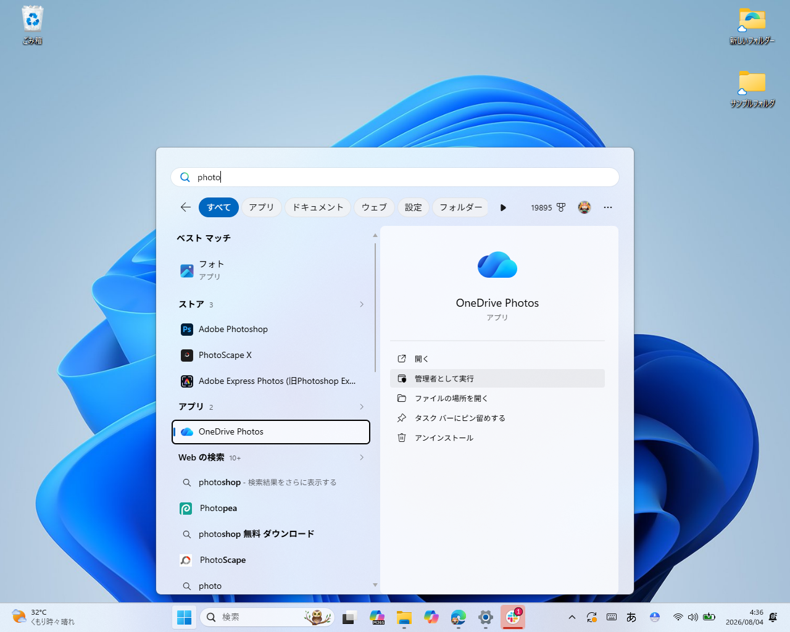Click results list scrollbar down arrow
The height and width of the screenshot is (632, 790).
click(x=375, y=585)
